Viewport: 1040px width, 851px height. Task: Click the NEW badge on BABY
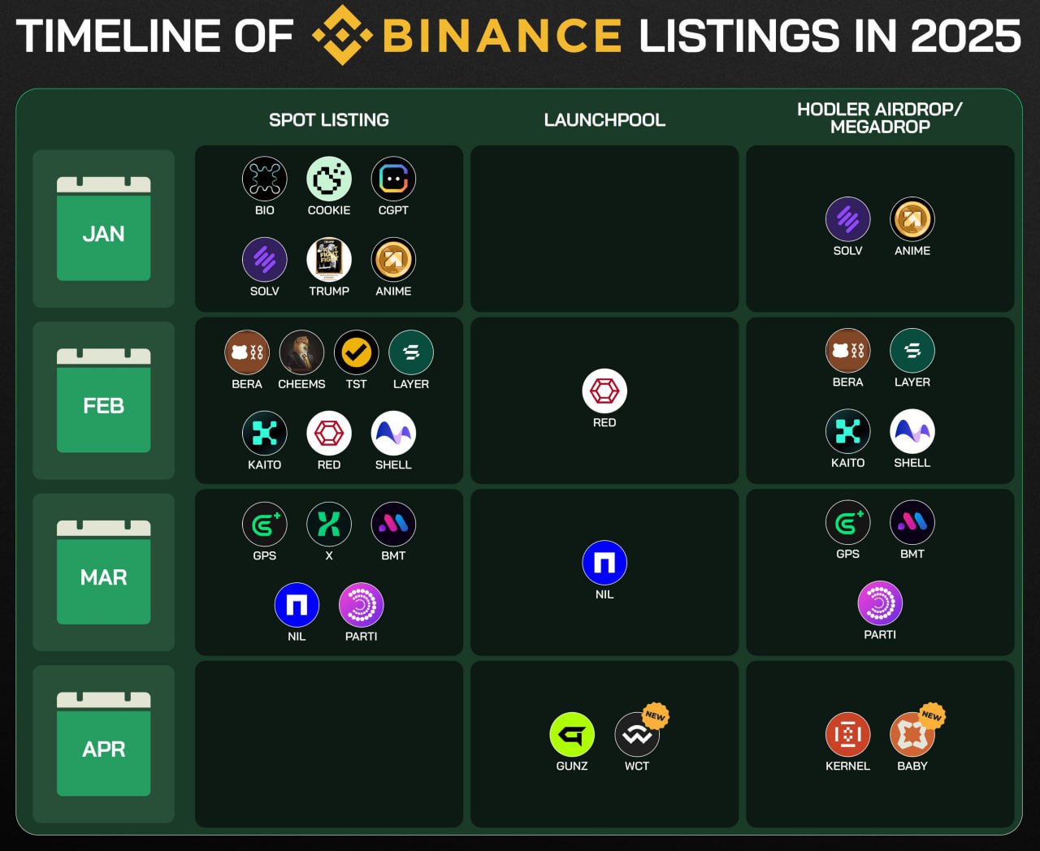pyautogui.click(x=932, y=715)
